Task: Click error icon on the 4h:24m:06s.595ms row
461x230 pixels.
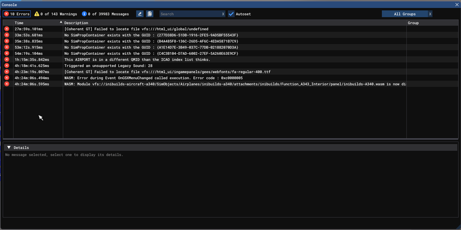Action: pyautogui.click(x=7, y=84)
